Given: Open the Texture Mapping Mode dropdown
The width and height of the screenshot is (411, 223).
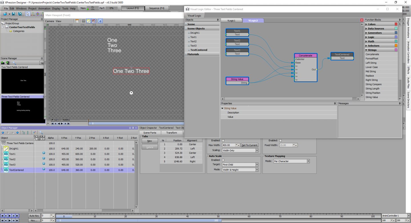Looking at the screenshot, I should click(308, 161).
